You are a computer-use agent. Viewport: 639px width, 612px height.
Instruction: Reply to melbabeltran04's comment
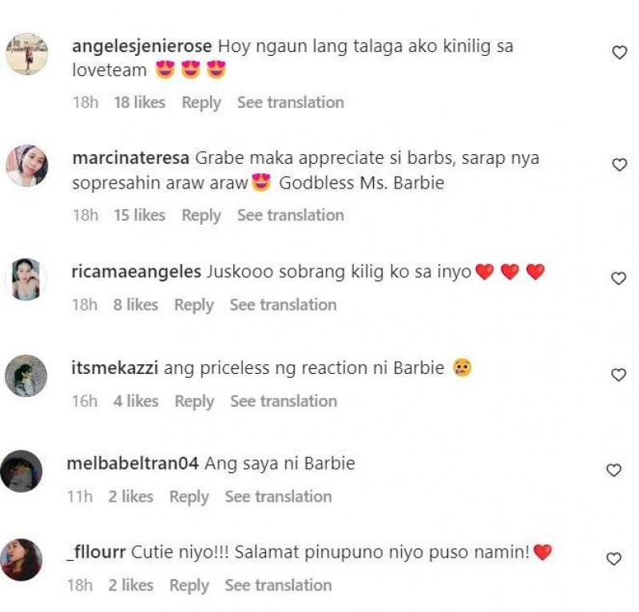189,497
